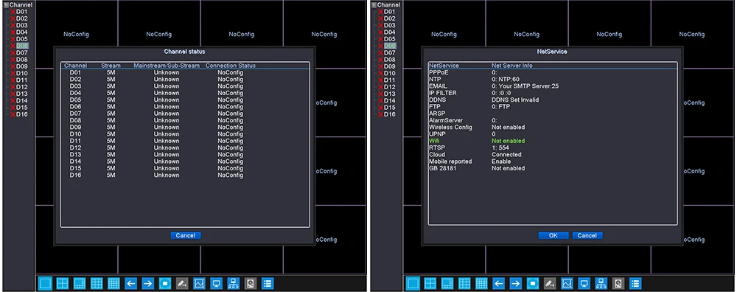The image size is (737, 292).
Task: Cancel the NetService dialog
Action: (x=587, y=235)
